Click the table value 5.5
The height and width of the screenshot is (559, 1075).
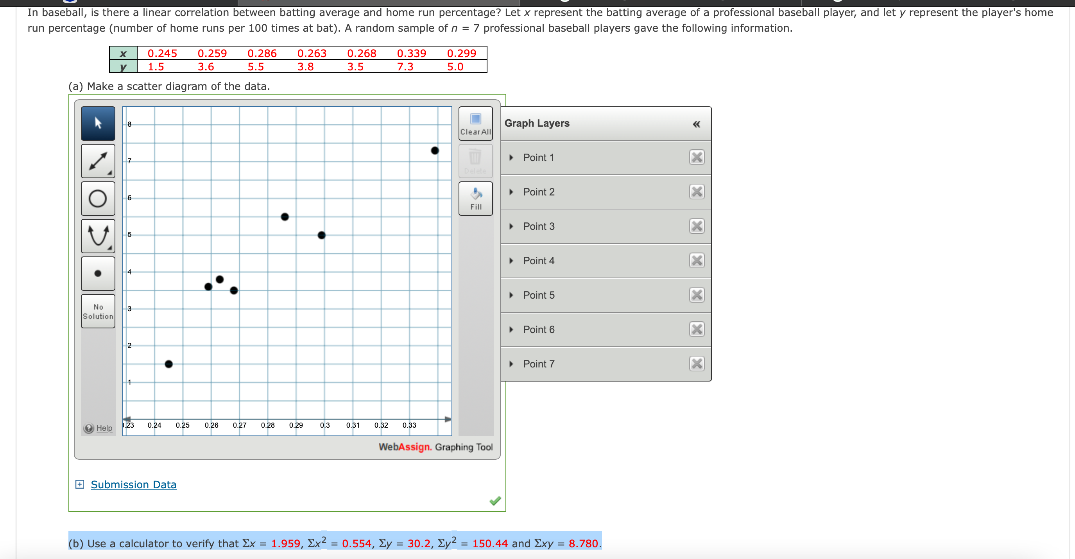point(255,67)
